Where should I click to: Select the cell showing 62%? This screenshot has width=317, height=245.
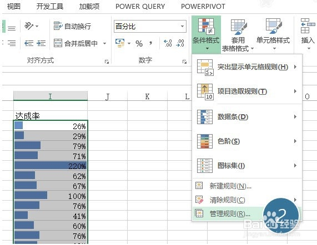pos(51,176)
